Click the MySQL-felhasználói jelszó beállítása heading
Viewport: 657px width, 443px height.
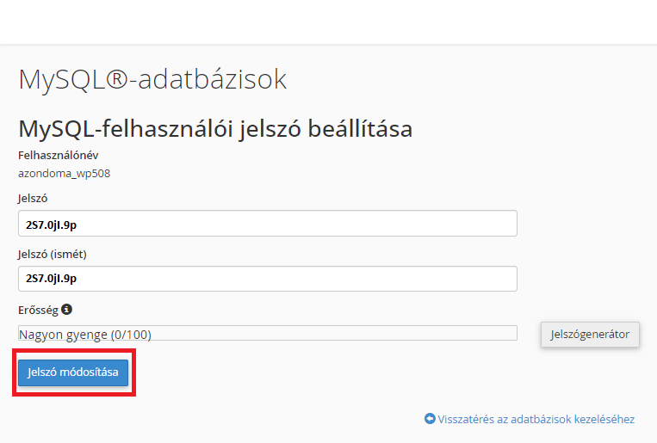click(215, 129)
